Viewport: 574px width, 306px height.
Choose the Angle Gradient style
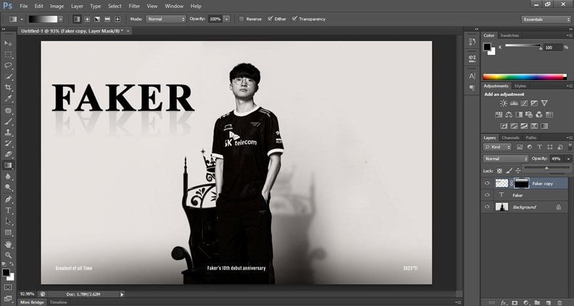[97, 19]
